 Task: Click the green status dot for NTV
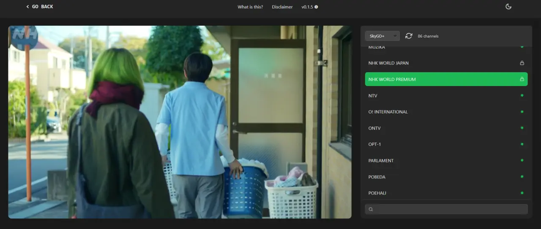click(522, 95)
